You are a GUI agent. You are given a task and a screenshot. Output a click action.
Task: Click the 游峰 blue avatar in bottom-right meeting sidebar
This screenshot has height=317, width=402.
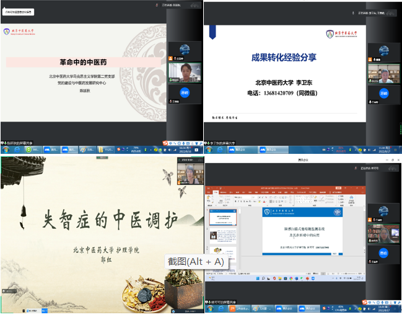click(384, 254)
